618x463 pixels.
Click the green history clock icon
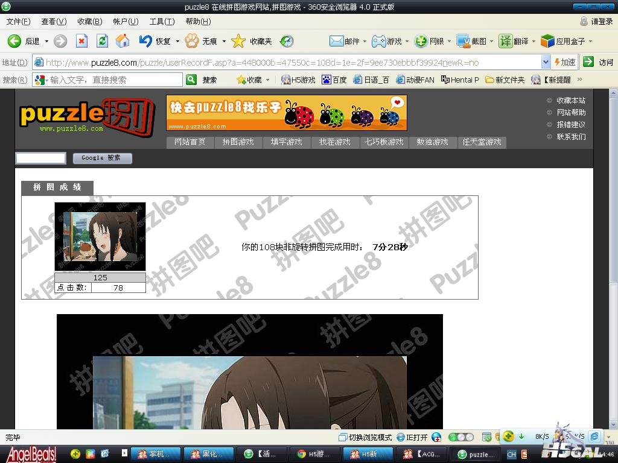pyautogui.click(x=287, y=41)
